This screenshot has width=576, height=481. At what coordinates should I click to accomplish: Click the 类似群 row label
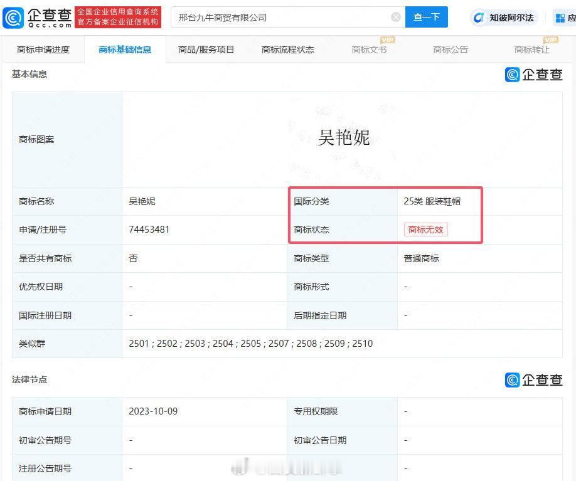point(32,344)
